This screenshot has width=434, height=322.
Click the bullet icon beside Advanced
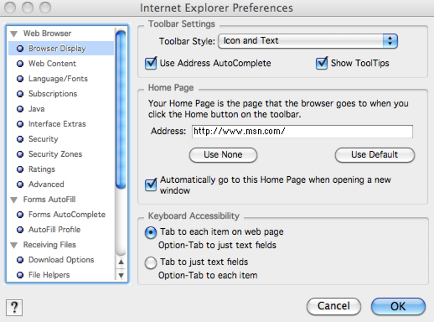pos(20,184)
